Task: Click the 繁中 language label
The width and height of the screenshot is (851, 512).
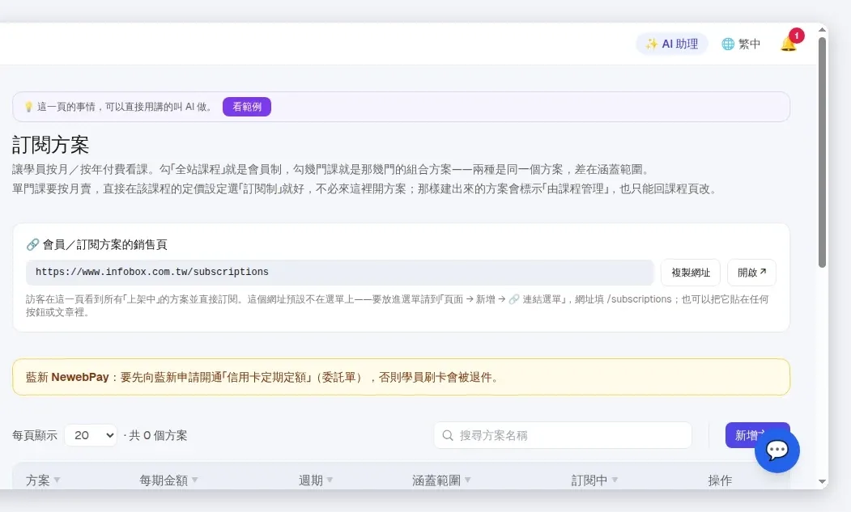Action: coord(750,44)
